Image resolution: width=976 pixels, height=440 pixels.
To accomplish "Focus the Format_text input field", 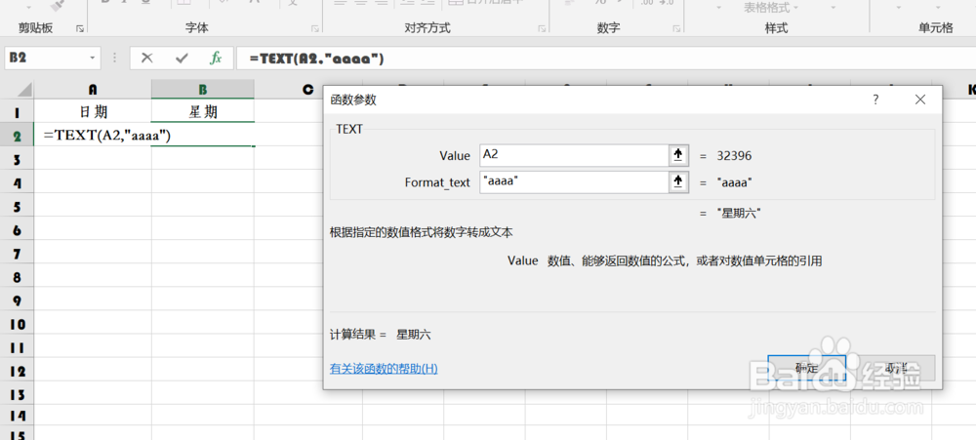I will [574, 181].
